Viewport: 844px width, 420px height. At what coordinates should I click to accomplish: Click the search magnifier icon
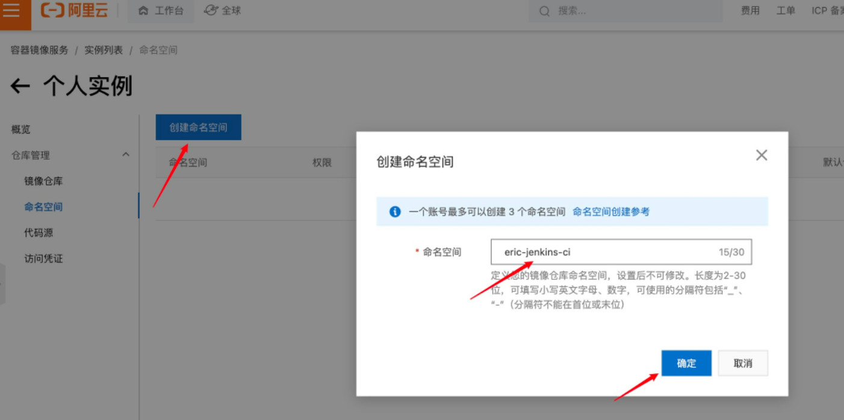(544, 11)
